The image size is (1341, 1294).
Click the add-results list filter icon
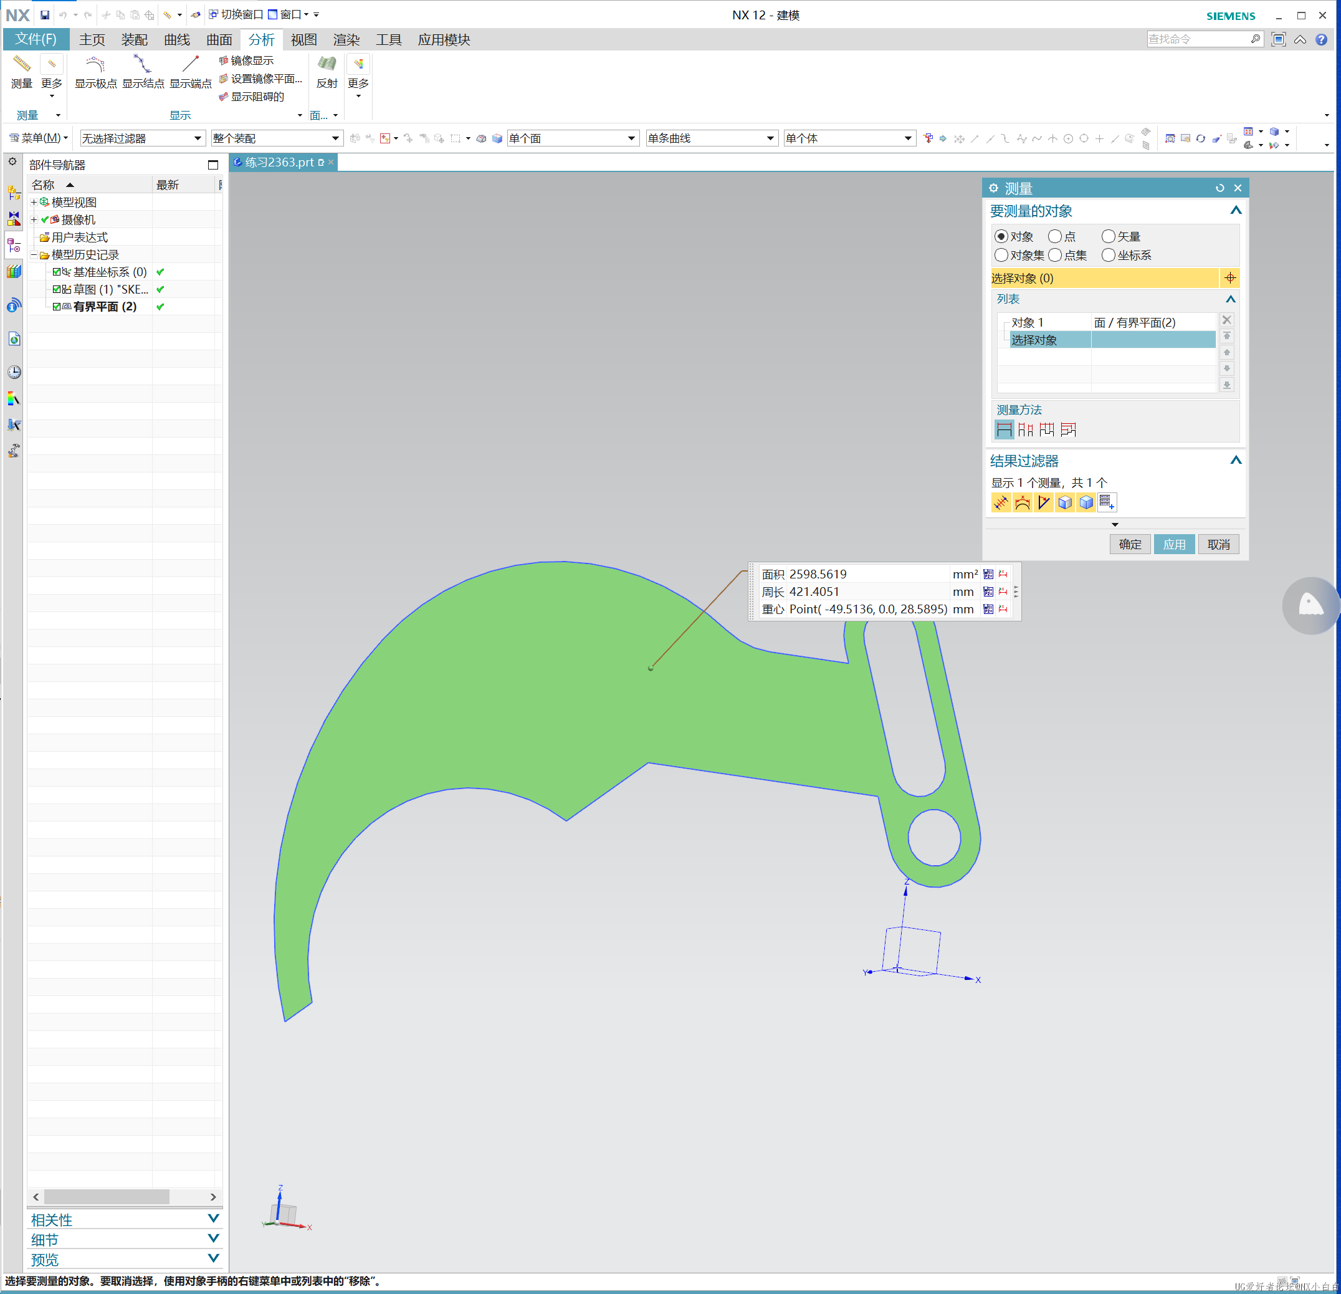pyautogui.click(x=1106, y=502)
